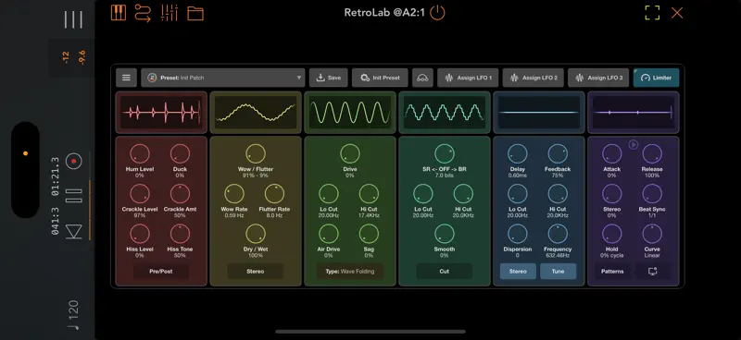Open the keyboard view with the piano keys icon
741x340 pixels.
[119, 12]
